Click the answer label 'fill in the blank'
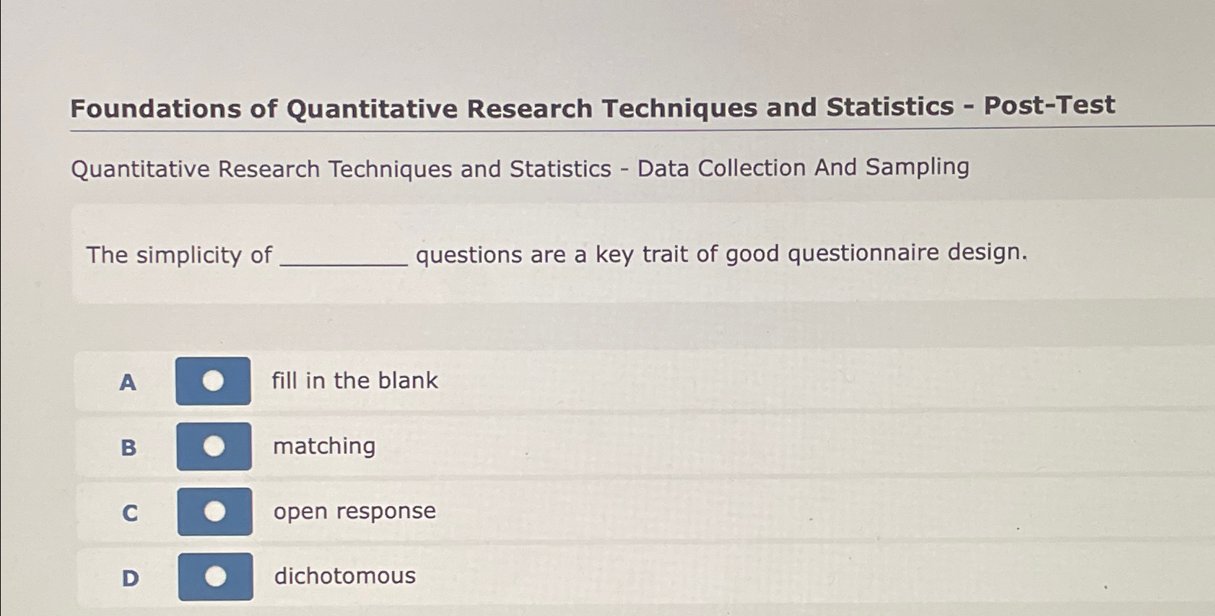Image resolution: width=1215 pixels, height=616 pixels. (x=354, y=381)
